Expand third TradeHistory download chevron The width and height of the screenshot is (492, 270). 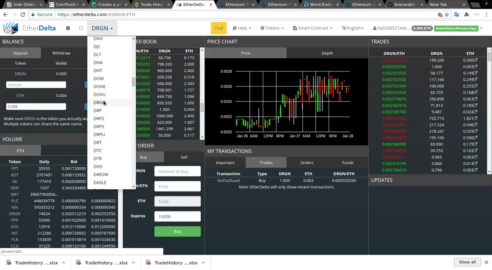coord(203,263)
